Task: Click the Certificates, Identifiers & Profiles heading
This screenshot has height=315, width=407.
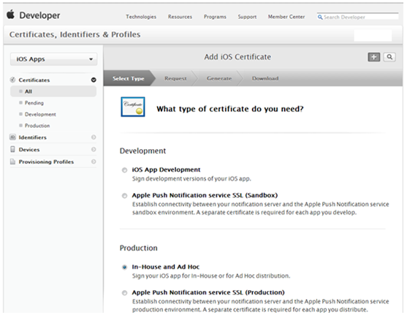Action: point(75,34)
